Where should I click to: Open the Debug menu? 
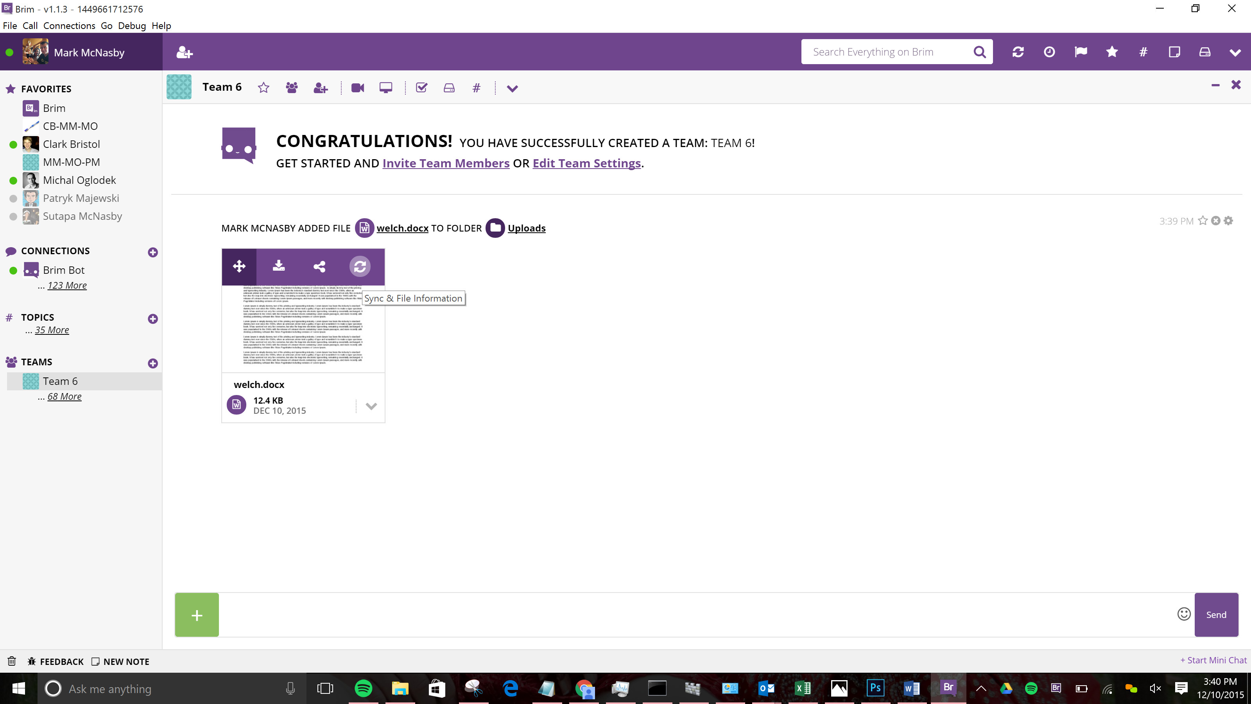point(132,26)
